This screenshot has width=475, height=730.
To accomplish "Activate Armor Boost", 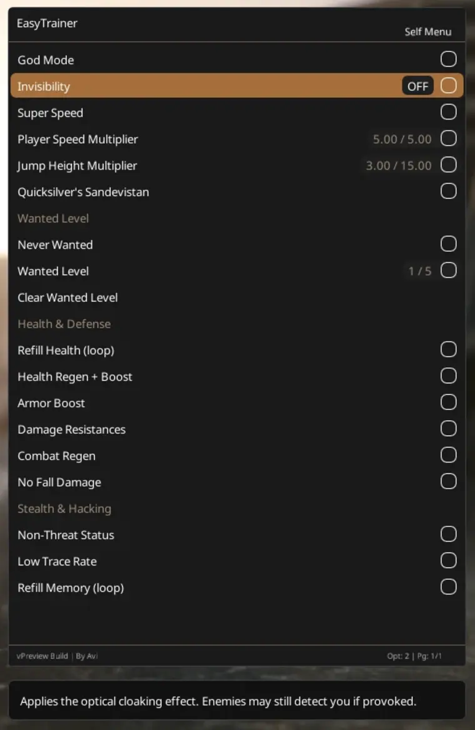I will (448, 402).
